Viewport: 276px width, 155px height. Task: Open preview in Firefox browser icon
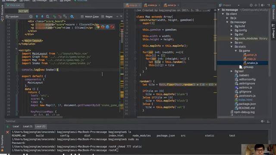tap(103, 27)
